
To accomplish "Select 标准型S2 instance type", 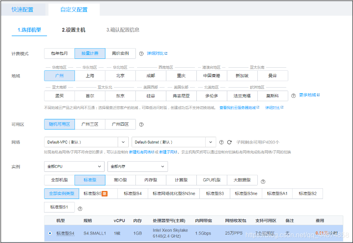I will 308,193.
